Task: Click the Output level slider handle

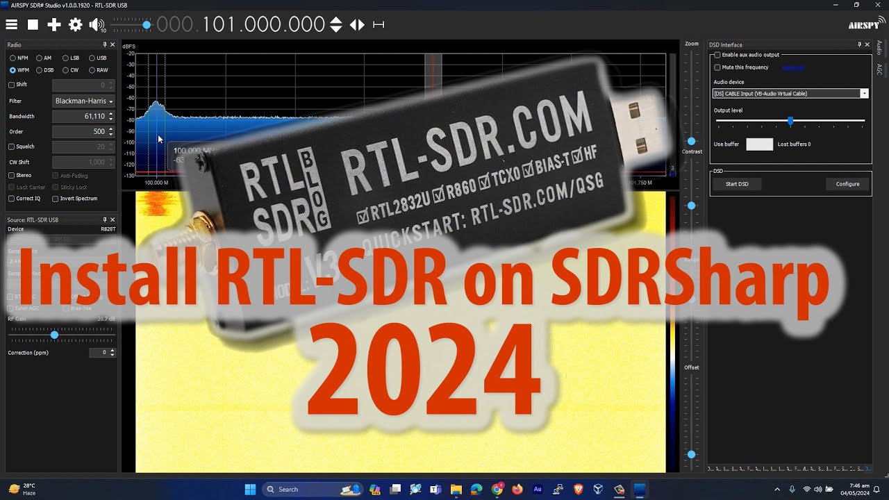Action: [790, 122]
